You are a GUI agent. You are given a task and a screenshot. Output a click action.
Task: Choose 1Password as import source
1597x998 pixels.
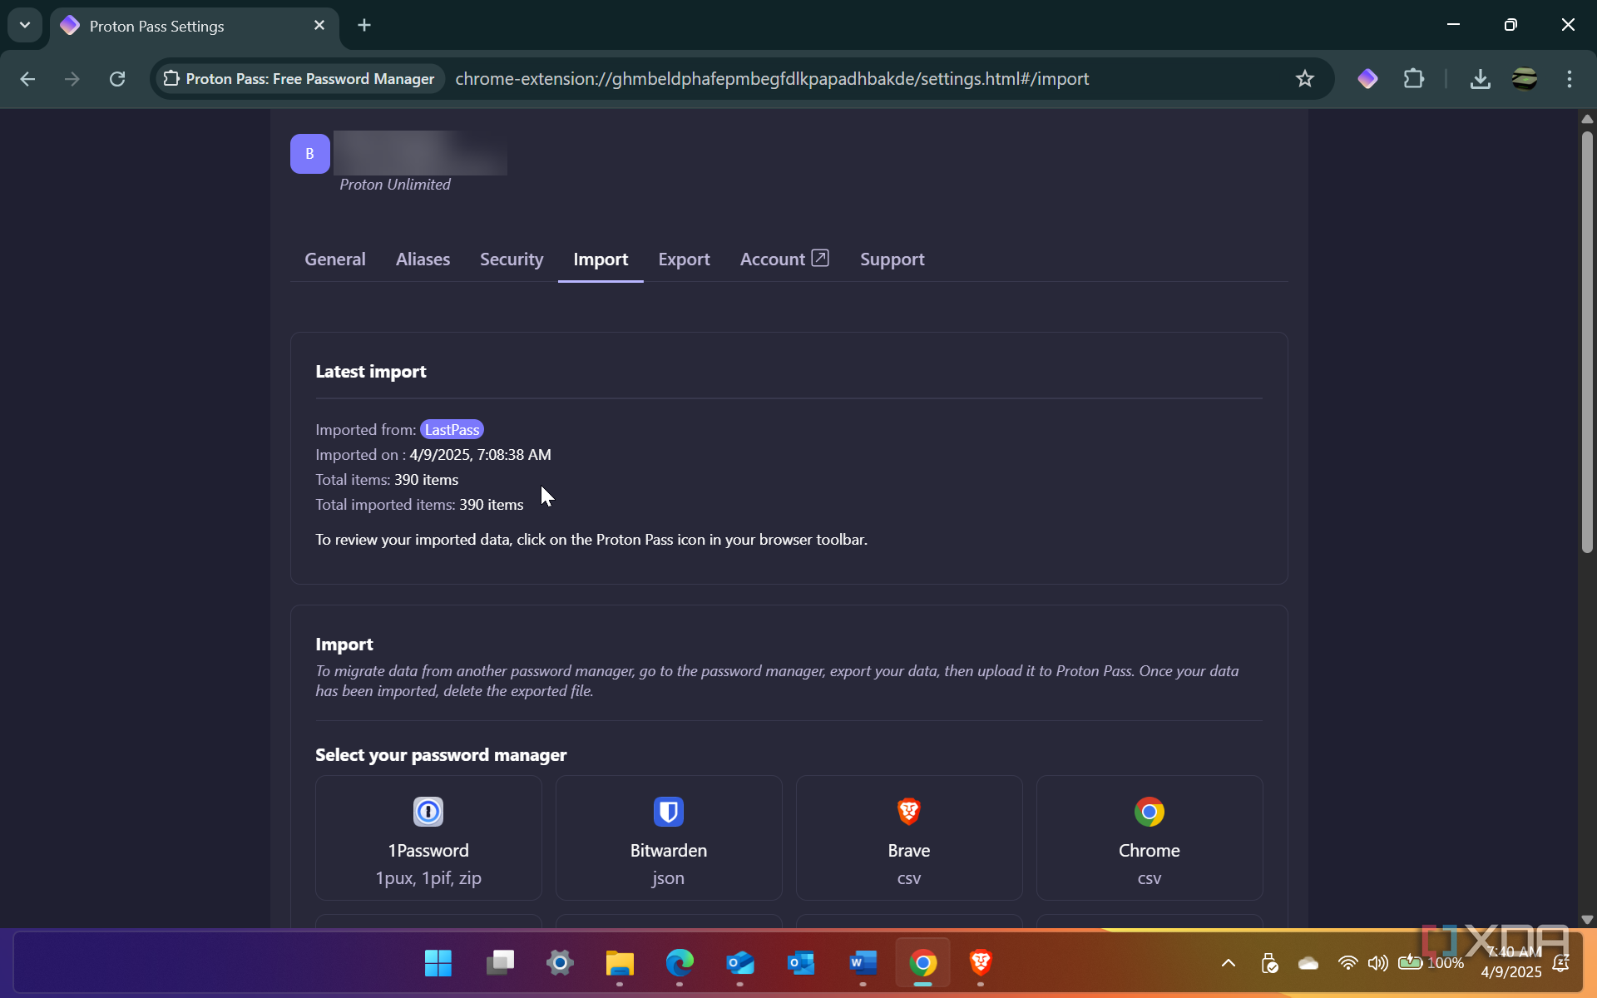click(428, 837)
